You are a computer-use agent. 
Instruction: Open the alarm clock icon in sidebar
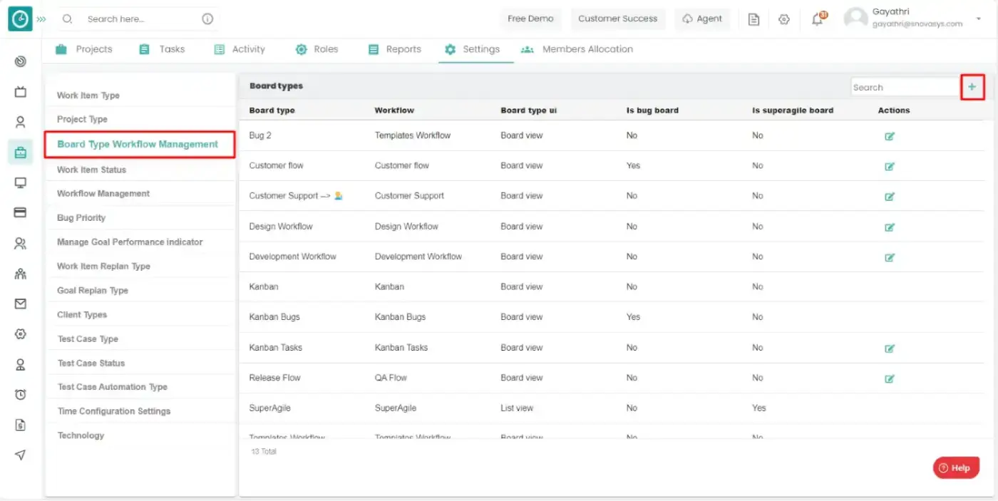coord(21,394)
